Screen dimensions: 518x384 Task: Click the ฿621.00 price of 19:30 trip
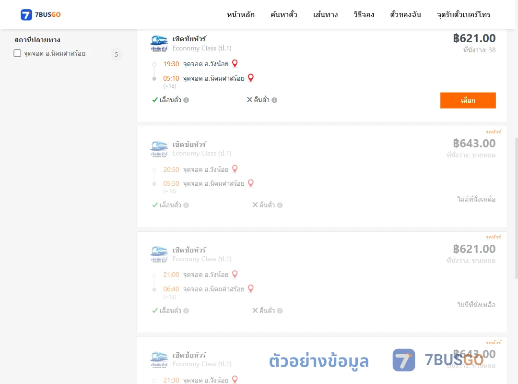[474, 38]
